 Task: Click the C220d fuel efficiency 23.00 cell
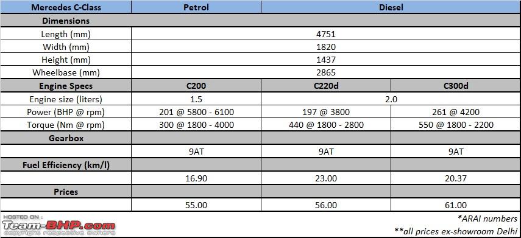coord(326,178)
